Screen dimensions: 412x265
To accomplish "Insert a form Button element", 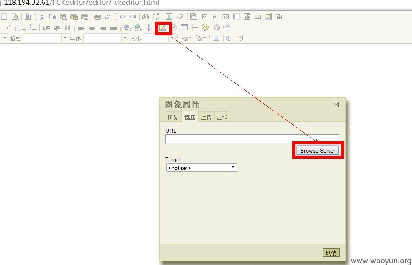I will click(x=258, y=17).
